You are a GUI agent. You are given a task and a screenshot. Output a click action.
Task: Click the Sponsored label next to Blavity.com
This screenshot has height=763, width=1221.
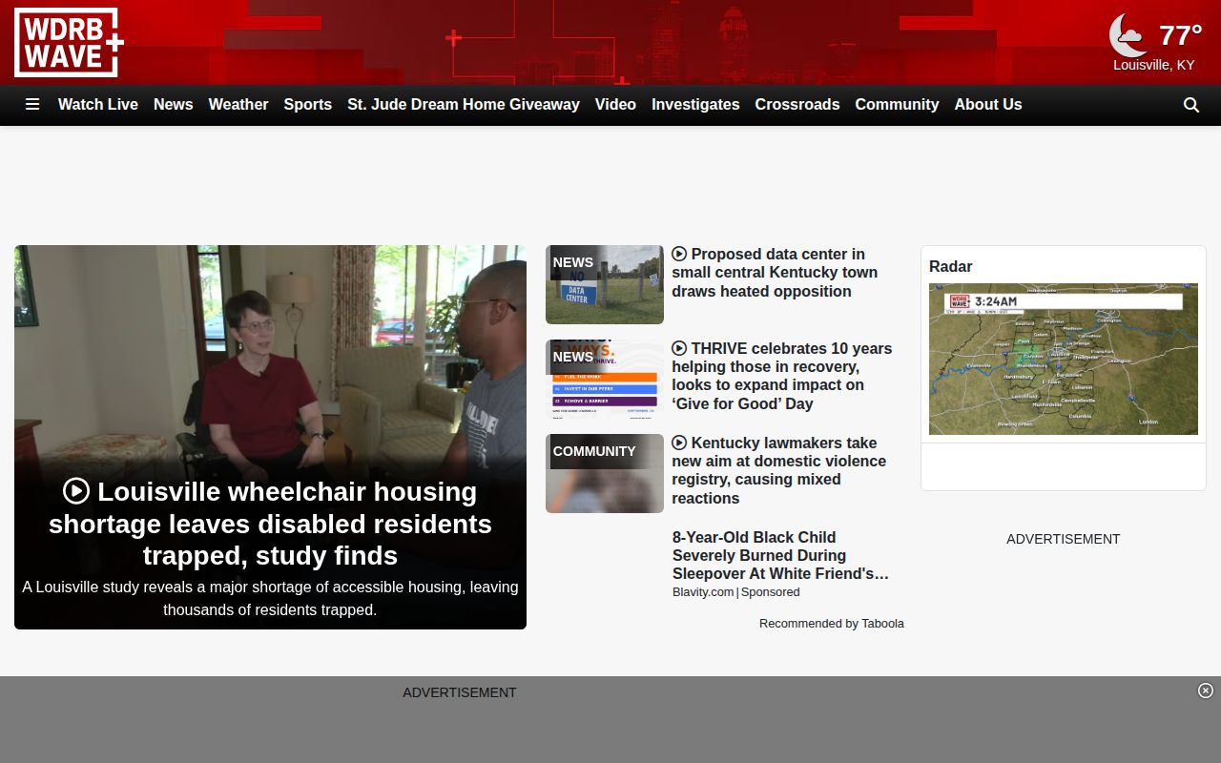point(771,592)
